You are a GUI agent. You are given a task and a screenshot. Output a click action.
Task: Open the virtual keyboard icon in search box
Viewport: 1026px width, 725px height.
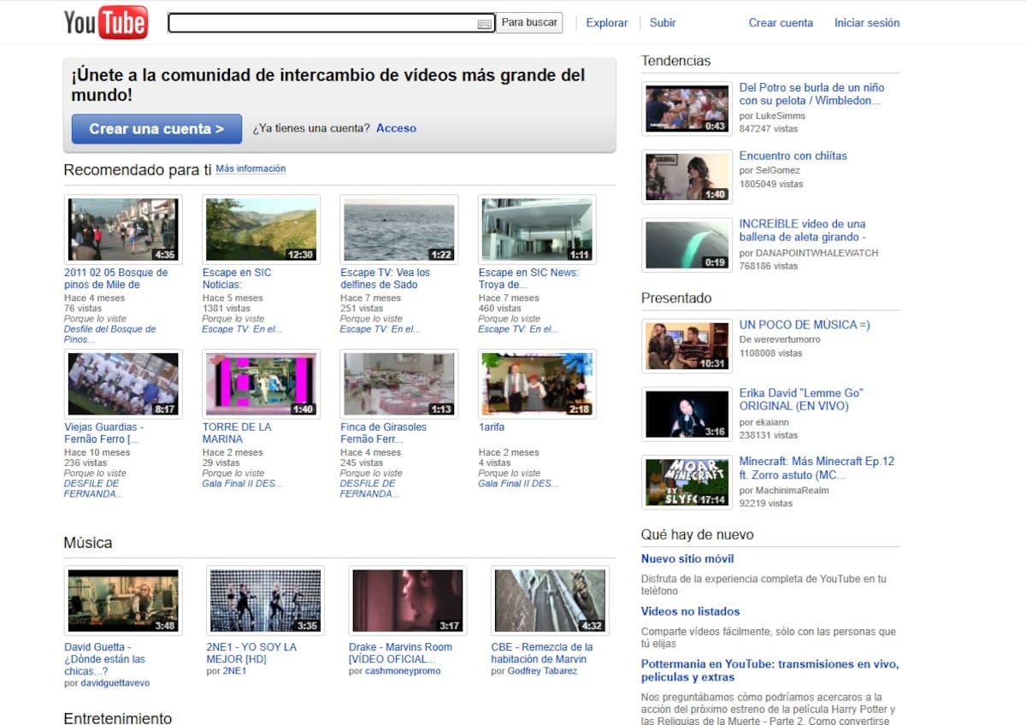(x=485, y=24)
